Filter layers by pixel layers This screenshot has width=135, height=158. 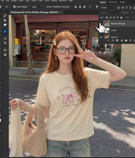click(x=119, y=8)
